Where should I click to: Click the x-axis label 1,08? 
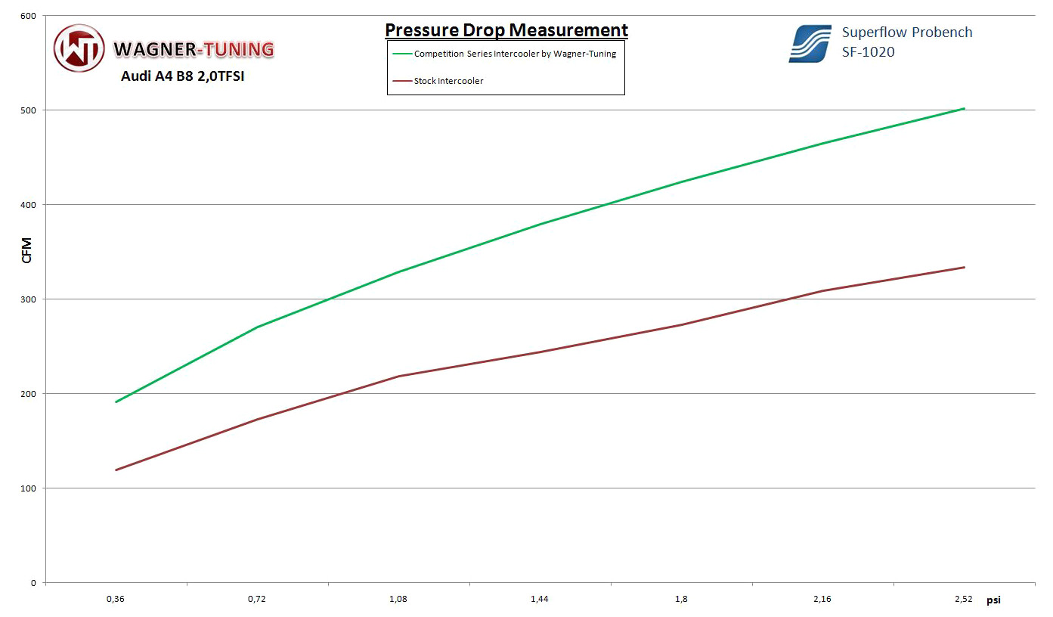398,599
